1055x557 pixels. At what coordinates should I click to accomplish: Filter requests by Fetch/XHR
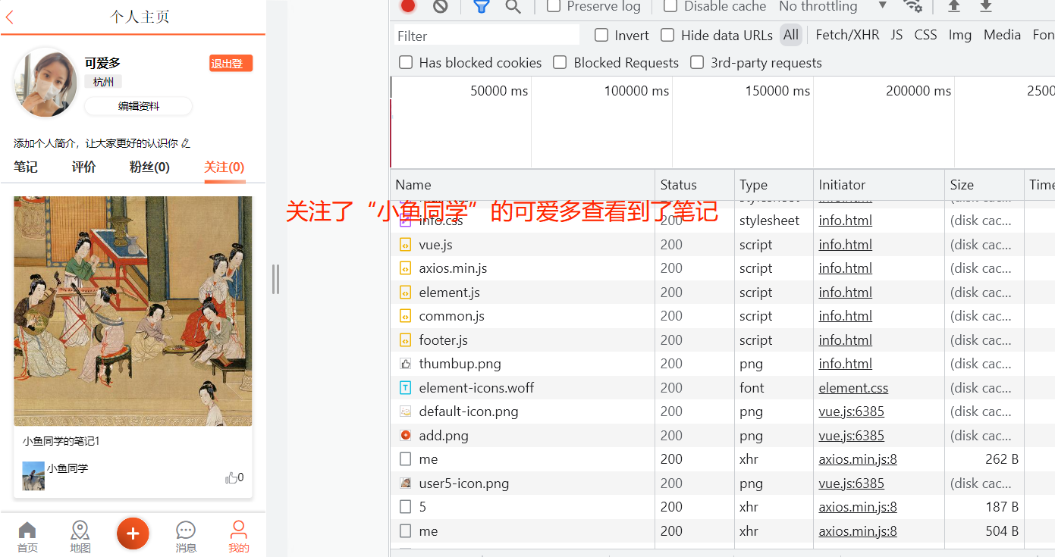(847, 35)
